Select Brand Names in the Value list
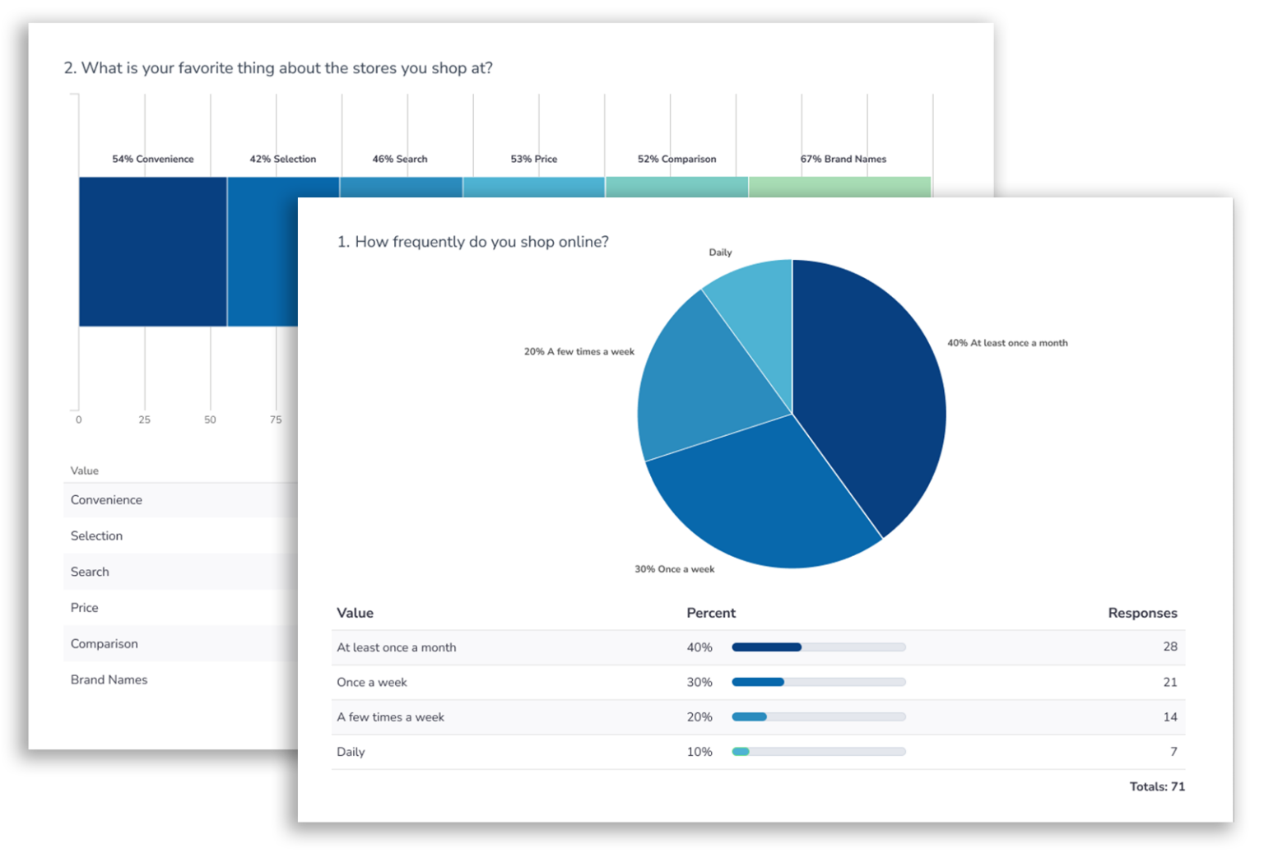Viewport: 1264px width, 853px height. [x=109, y=679]
